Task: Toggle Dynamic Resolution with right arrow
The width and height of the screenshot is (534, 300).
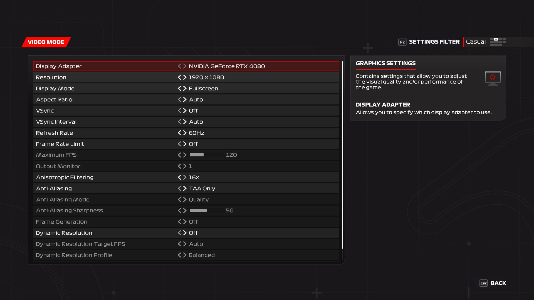Action: tap(185, 233)
